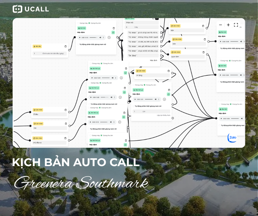The image size is (258, 216).
Task: Click download icon beside the 0:00/0:13 audio player
Action: [x=109, y=37]
